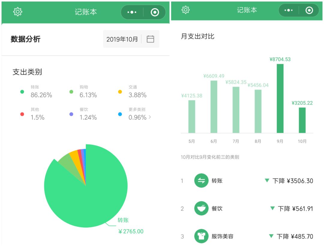This screenshot has height=247, width=324.
Task: Open settings gear in right screen header
Action: click(185, 10)
